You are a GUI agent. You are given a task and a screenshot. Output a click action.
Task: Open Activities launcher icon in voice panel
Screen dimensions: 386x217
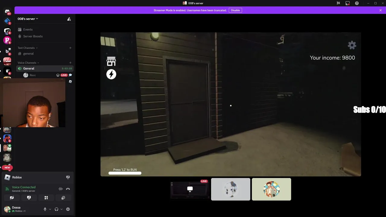[x=46, y=198]
